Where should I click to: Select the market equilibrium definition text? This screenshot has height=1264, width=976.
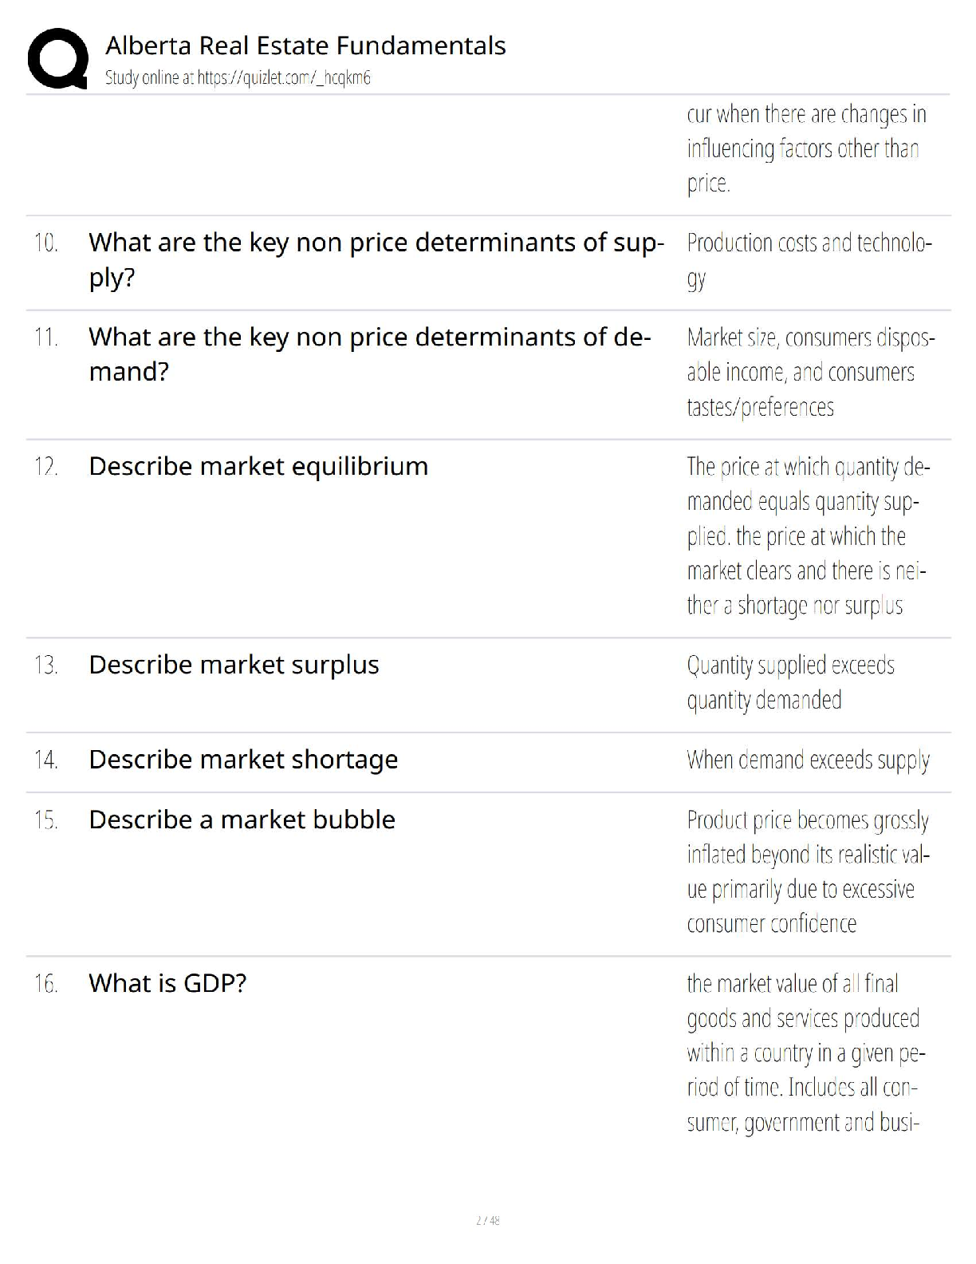pos(809,535)
